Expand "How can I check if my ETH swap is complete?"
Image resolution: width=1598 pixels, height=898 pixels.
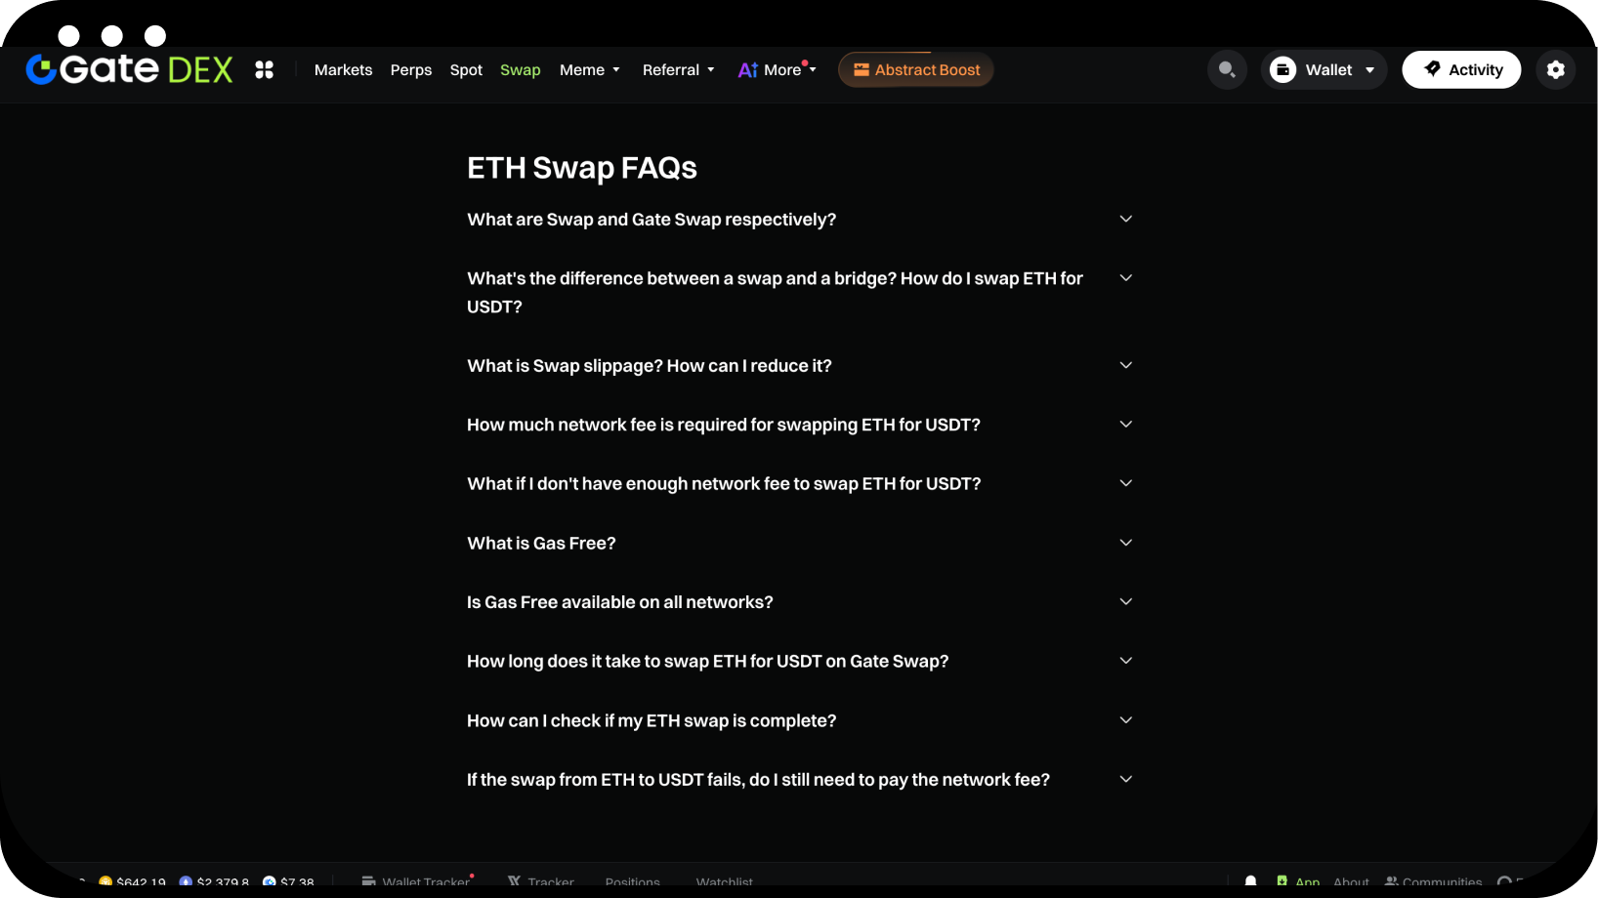click(x=1125, y=720)
